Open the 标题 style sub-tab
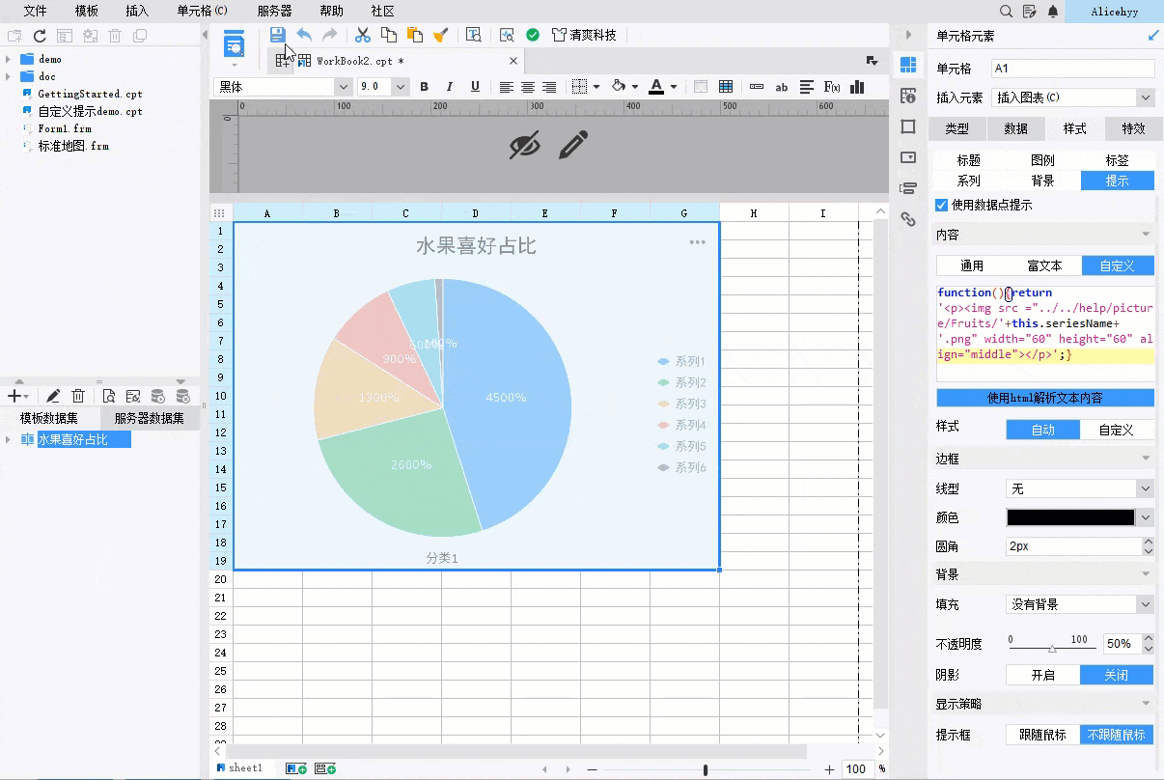Viewport: 1164px width, 780px height. [968, 160]
